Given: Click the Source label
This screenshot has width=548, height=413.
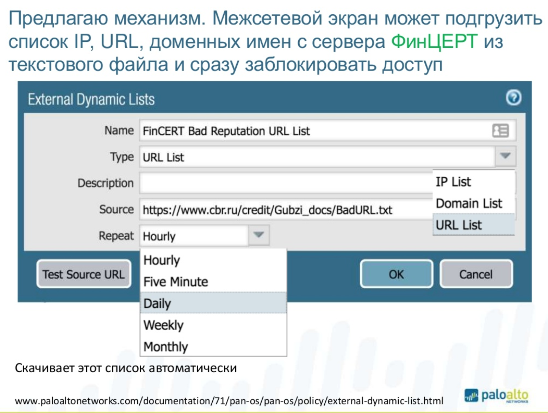Looking at the screenshot, I should tap(116, 209).
